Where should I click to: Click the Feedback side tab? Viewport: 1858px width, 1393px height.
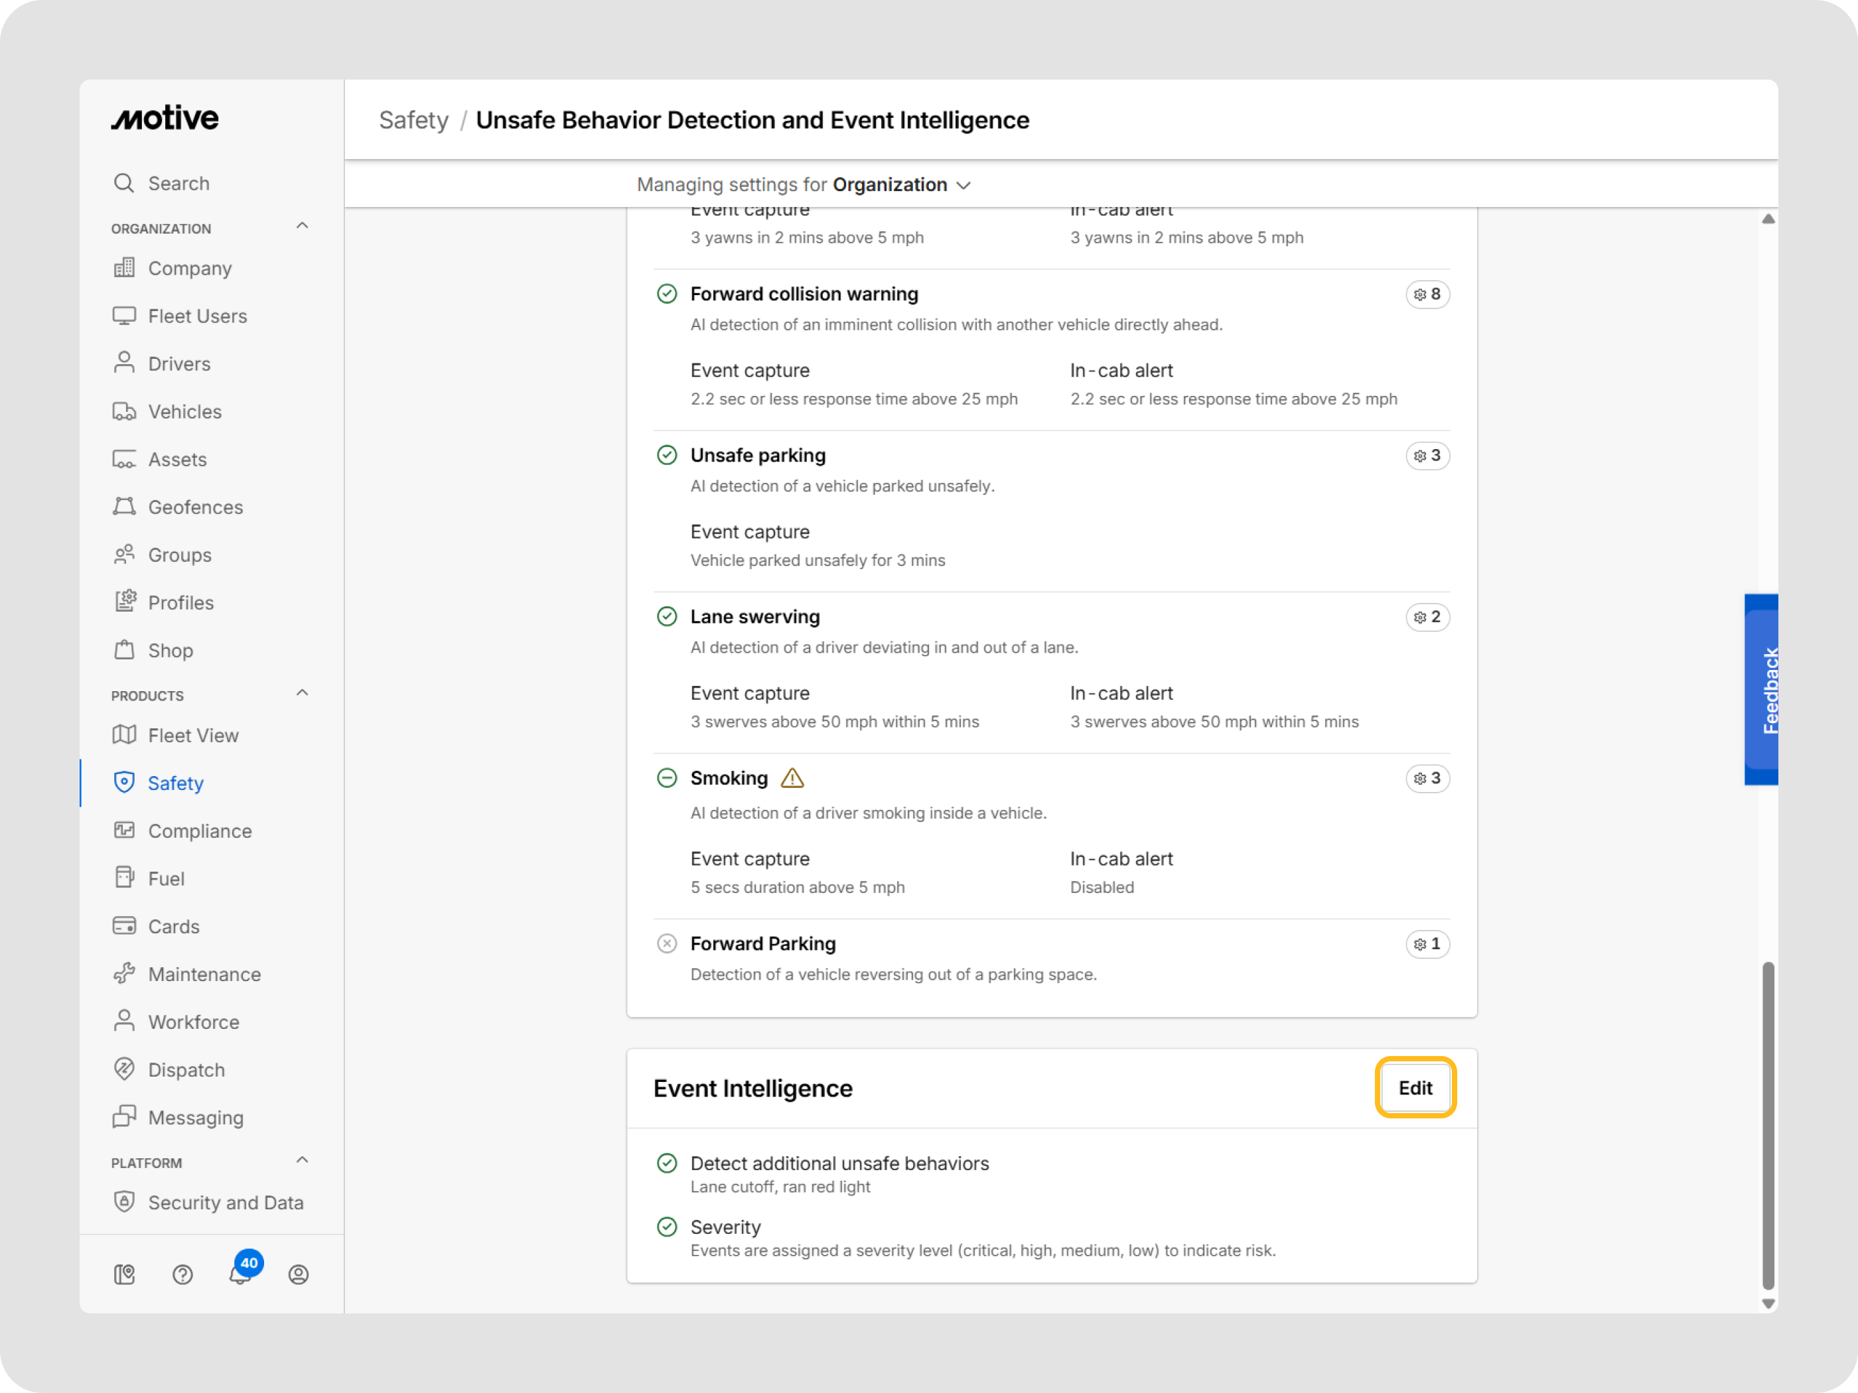point(1763,689)
